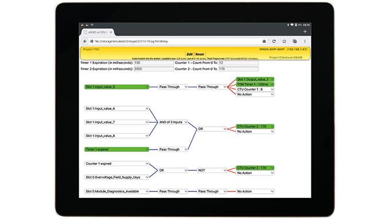Open Pass Through dropdown next to Timer 1 expired
Viewport: 390px width, 219px height.
click(173, 150)
